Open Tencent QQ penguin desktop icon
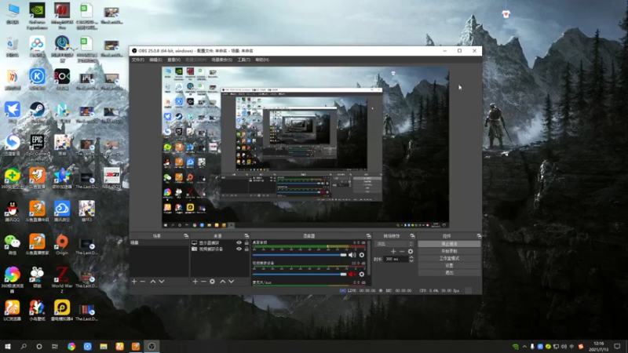The image size is (628, 353). tap(13, 211)
